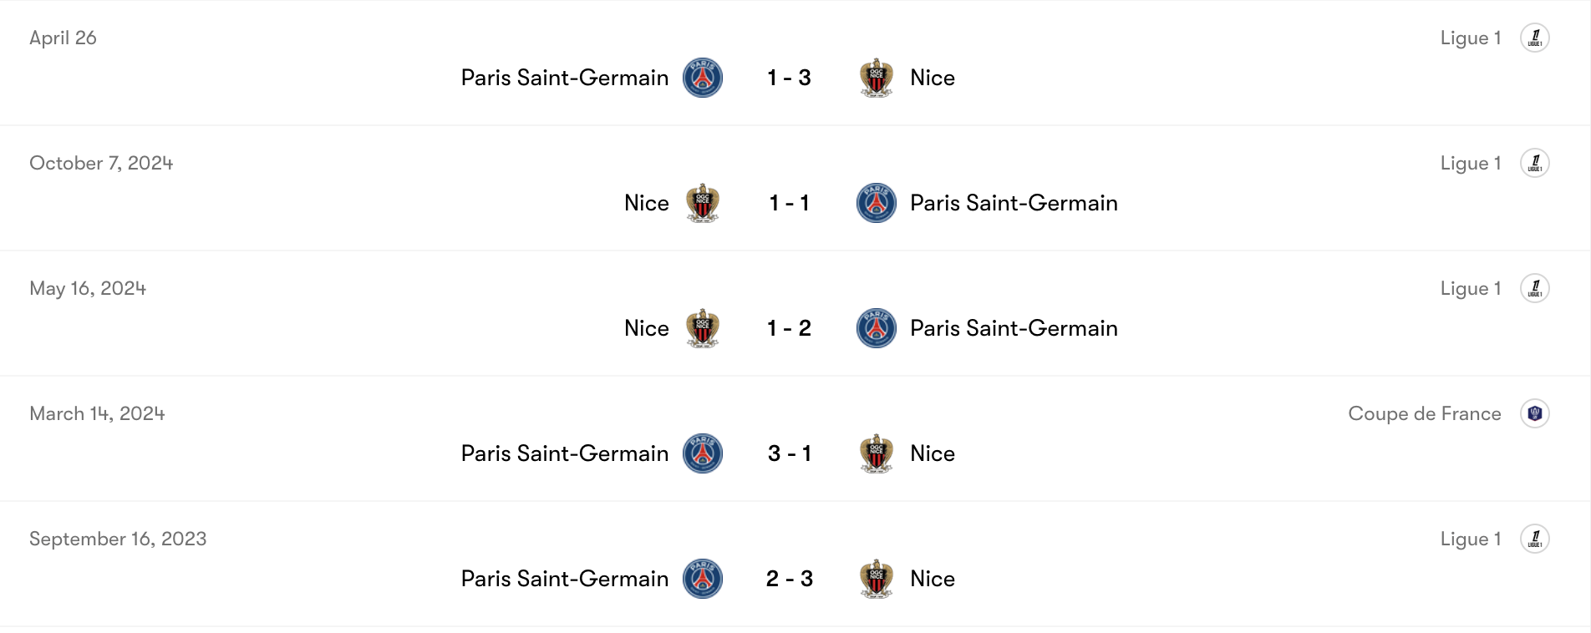Click the OGC Nice crest in the October 7 match
Image resolution: width=1591 pixels, height=633 pixels.
[x=702, y=203]
